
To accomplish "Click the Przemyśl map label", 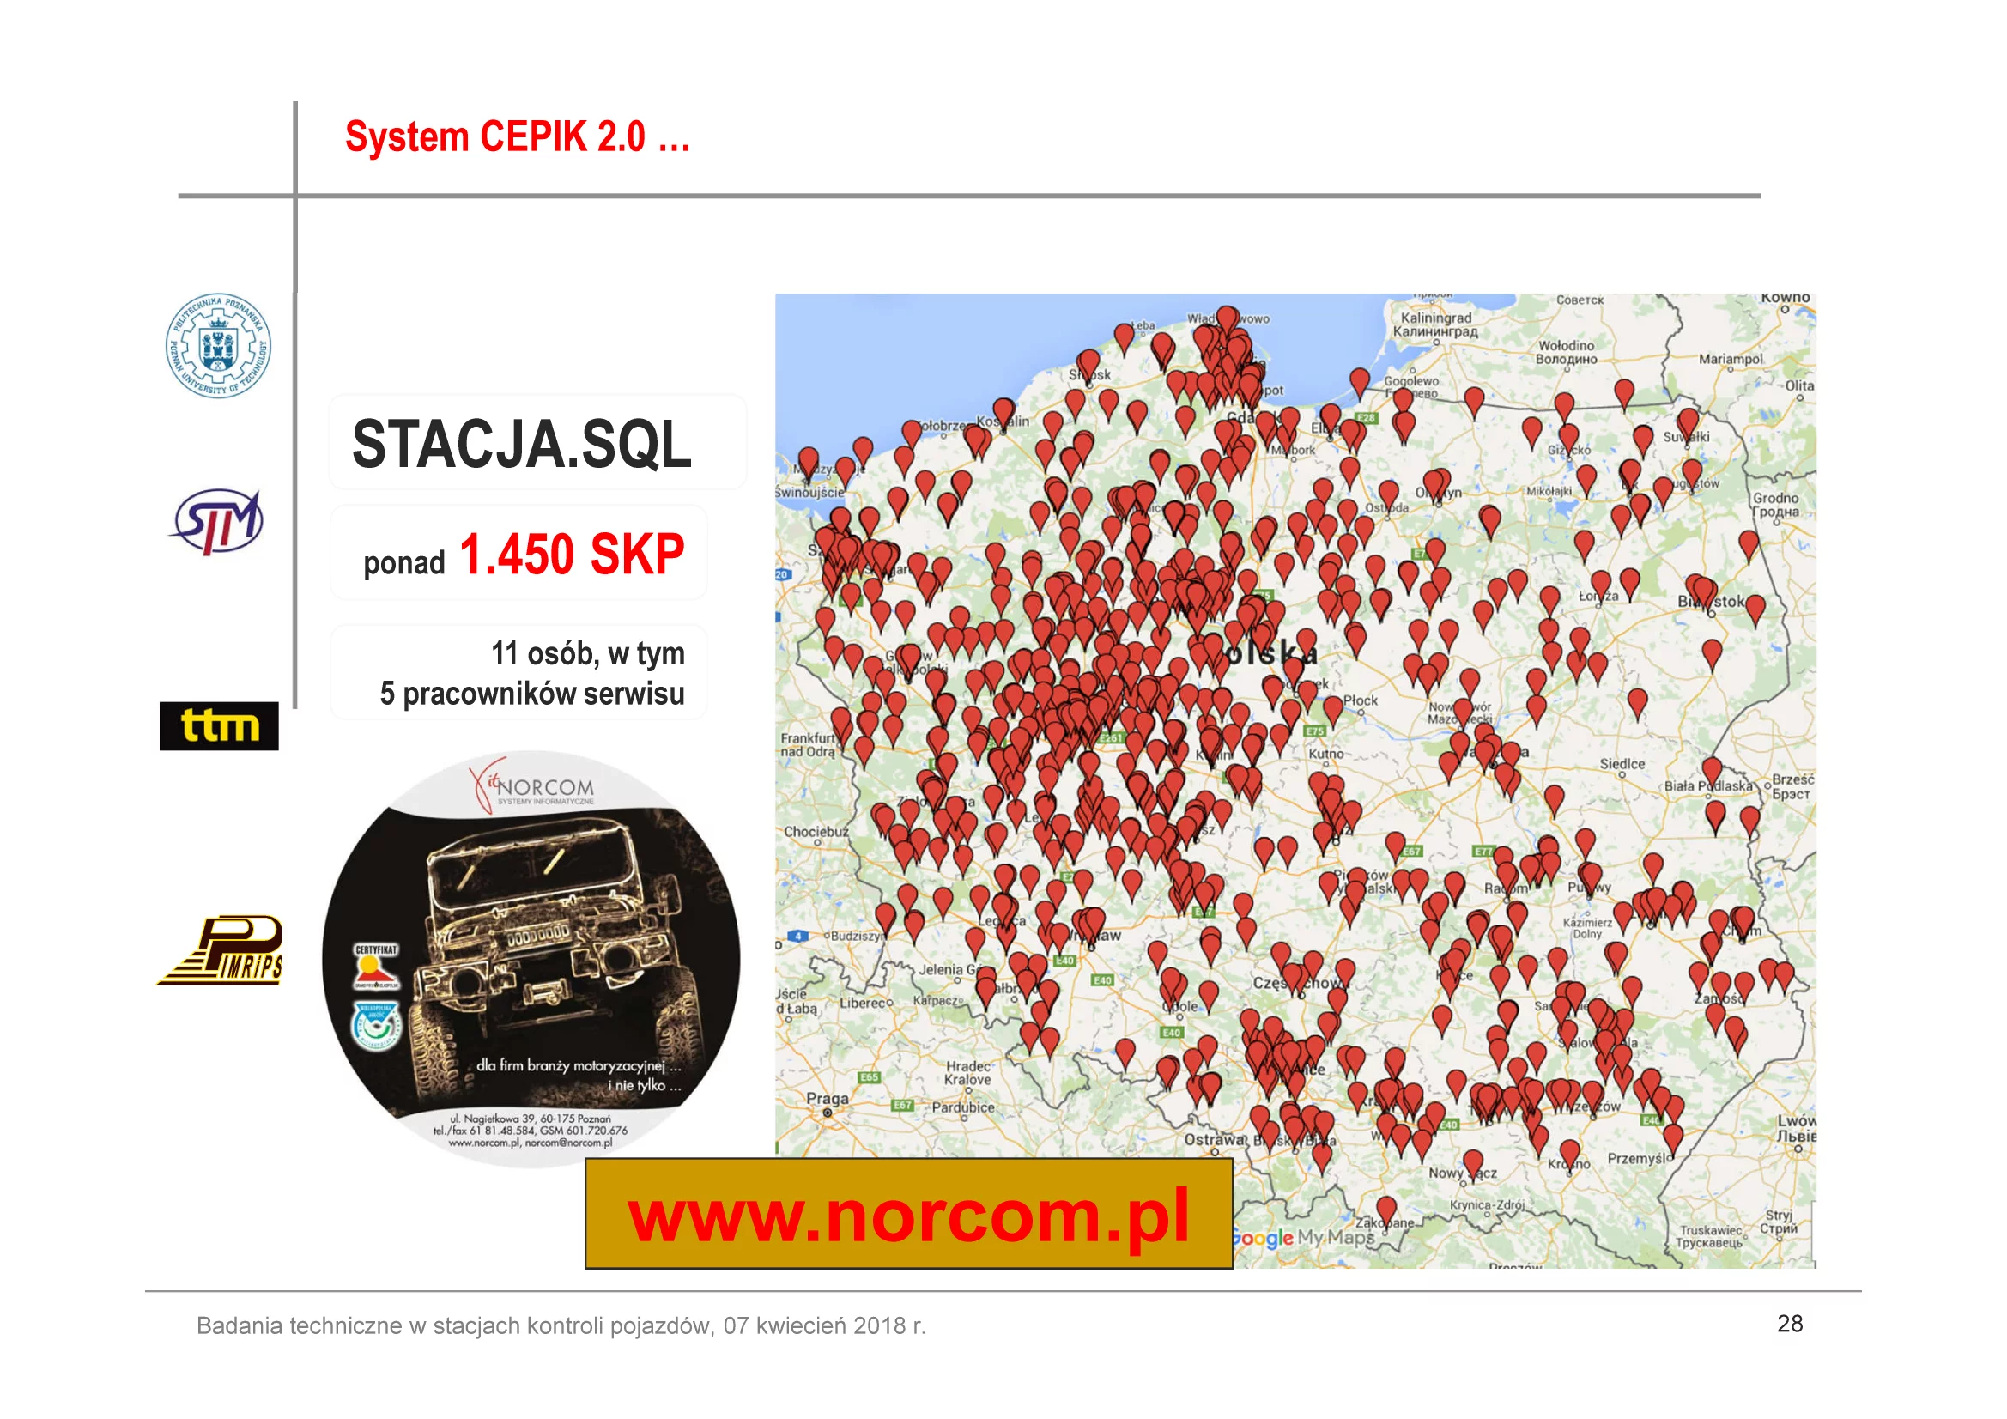I will tap(1640, 1158).
